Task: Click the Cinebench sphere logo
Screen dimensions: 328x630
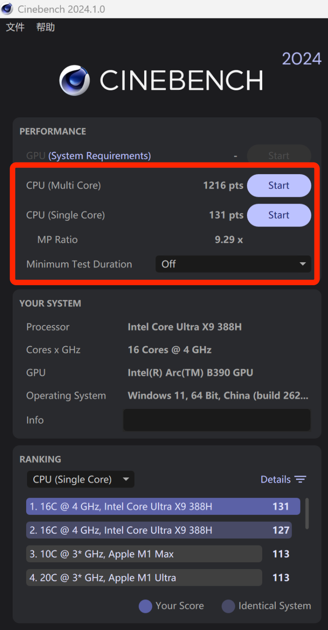Action: pyautogui.click(x=74, y=80)
